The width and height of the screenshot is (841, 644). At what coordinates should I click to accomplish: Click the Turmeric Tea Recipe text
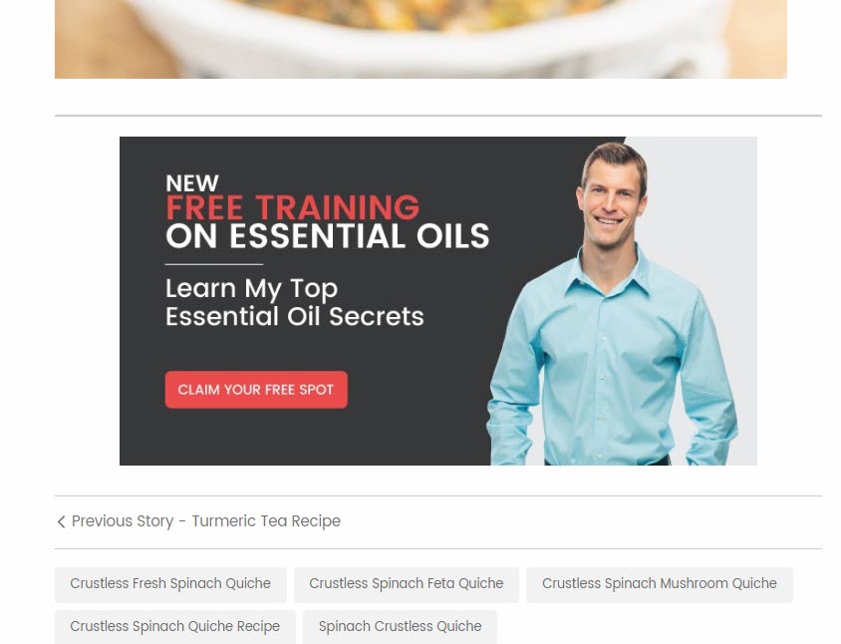tap(266, 521)
